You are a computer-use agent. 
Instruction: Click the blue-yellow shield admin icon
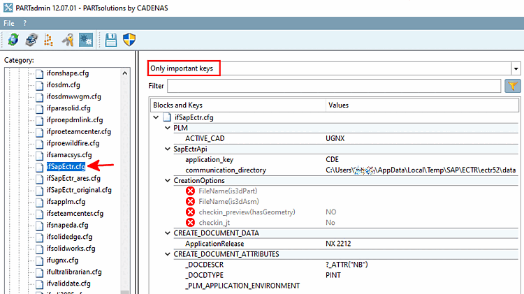pos(129,40)
